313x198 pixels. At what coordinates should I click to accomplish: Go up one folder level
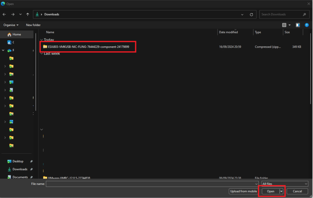pyautogui.click(x=28, y=14)
